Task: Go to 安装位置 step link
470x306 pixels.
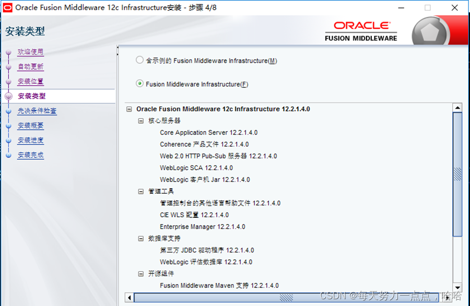Action: pyautogui.click(x=31, y=81)
